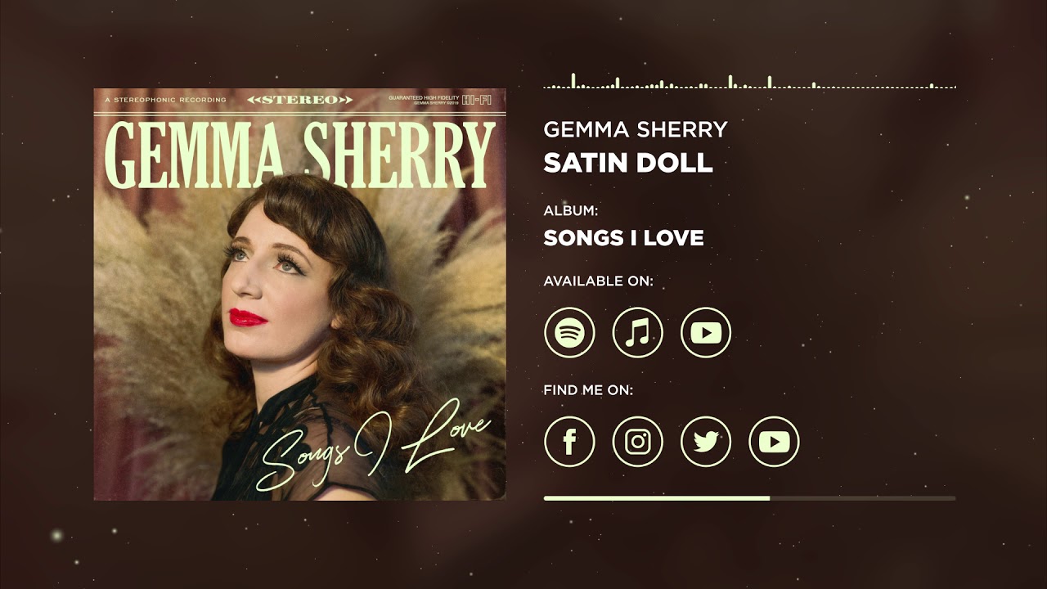Click the FIND ME ON: label
Screen dimensions: 1047x589
point(588,390)
